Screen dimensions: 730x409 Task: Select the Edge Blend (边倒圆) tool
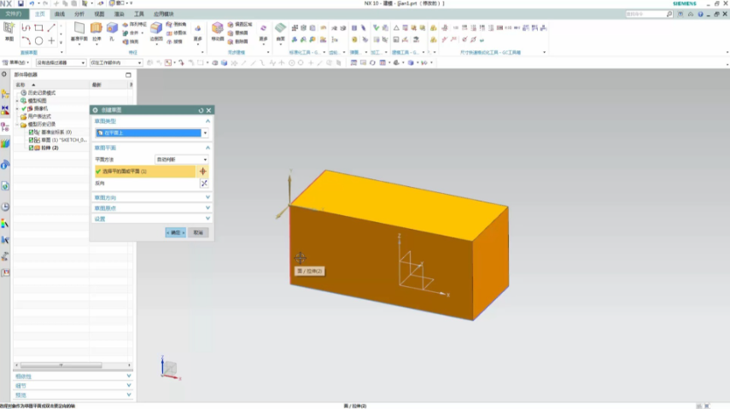click(156, 32)
